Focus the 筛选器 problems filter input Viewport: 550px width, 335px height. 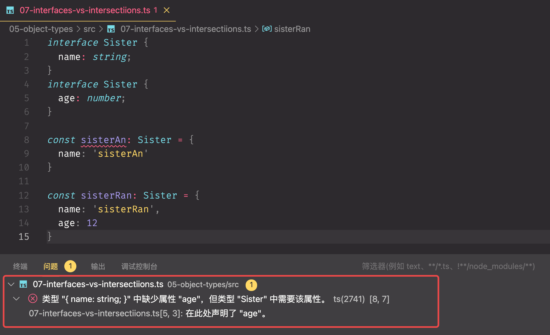pos(448,266)
